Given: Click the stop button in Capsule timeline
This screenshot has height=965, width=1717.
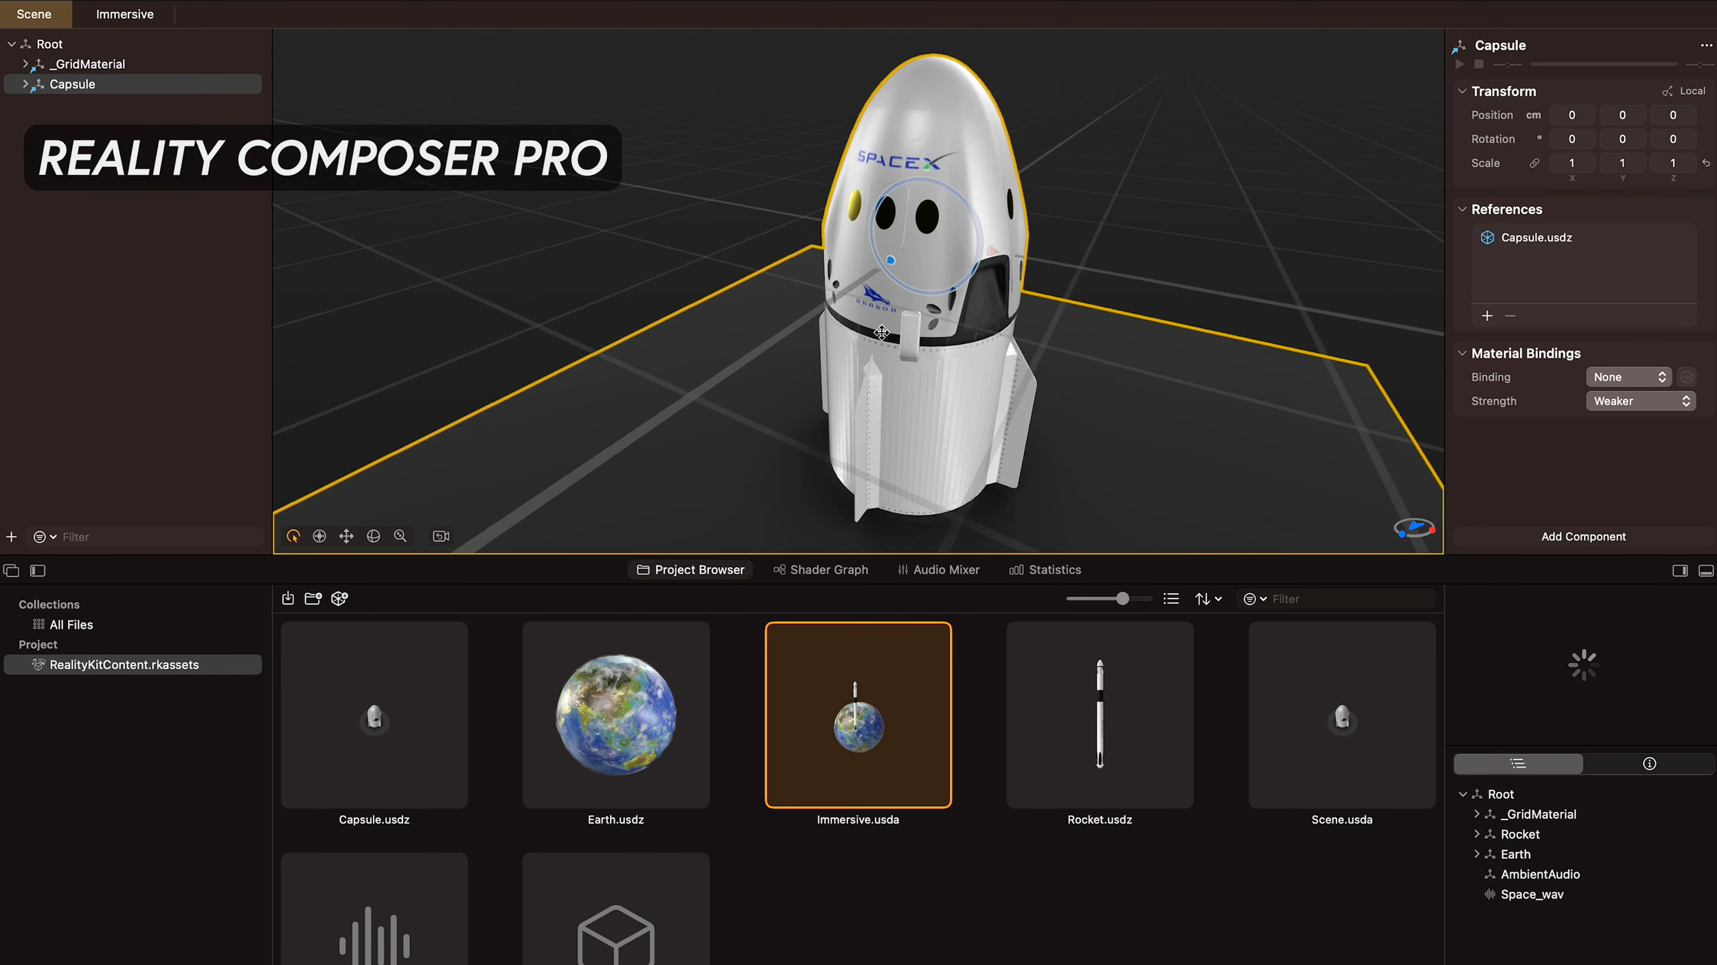Looking at the screenshot, I should click(x=1479, y=64).
